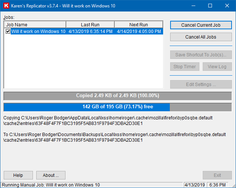This screenshot has height=188, width=236.
Task: Click the 'Copied 2.49 KB of 2.49 KB' progress bar
Action: (x=118, y=96)
